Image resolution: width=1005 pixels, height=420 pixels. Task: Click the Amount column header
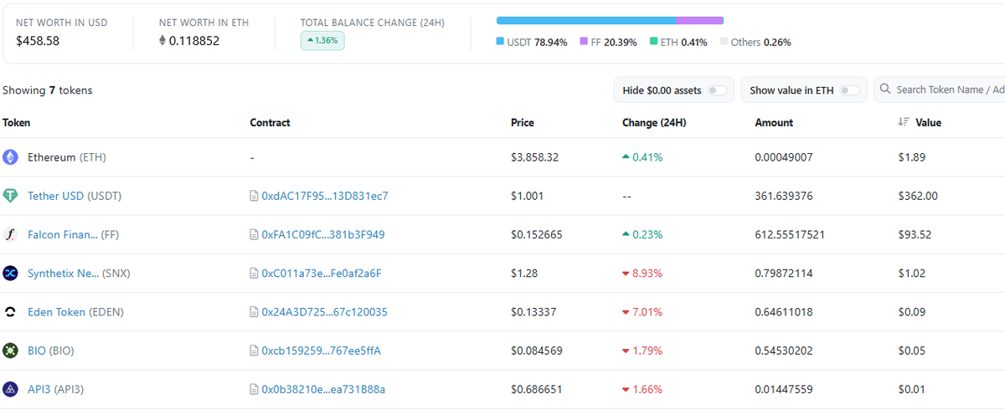(774, 122)
